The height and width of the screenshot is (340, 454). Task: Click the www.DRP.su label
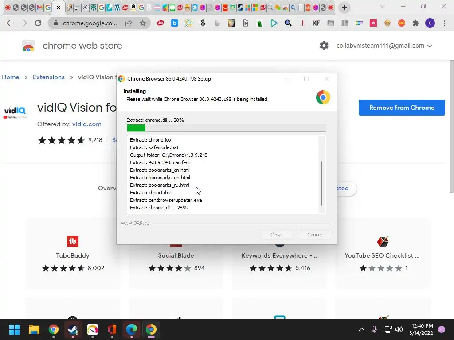click(135, 223)
